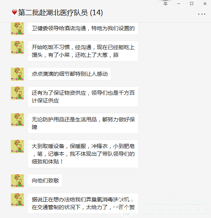211x218 pixels.
Task: Select the message about 保暖服 and 冲锋衣
Action: click(83, 154)
